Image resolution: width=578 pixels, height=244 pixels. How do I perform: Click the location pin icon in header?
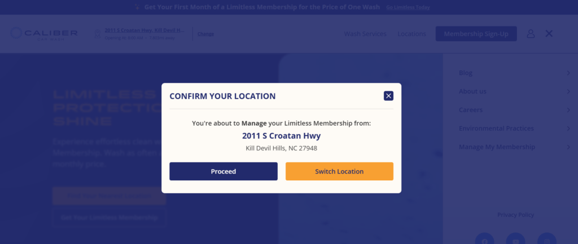(98, 34)
